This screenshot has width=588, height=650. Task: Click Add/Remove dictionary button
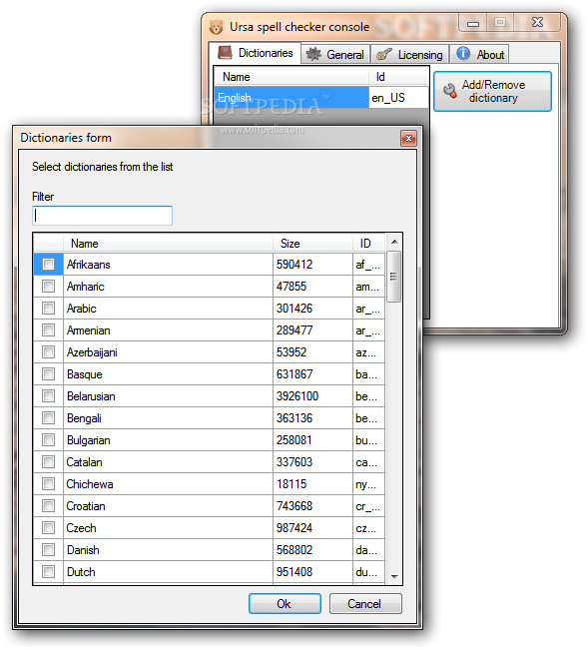[x=492, y=91]
